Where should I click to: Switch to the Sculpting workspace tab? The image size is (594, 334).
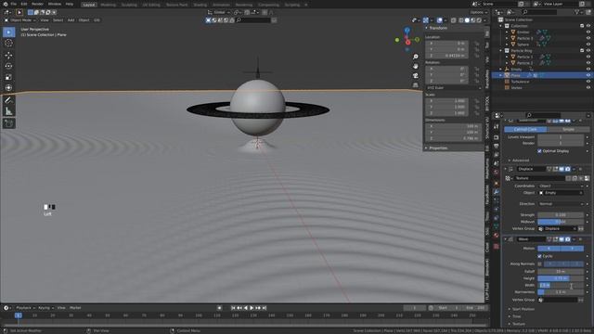[x=129, y=5]
